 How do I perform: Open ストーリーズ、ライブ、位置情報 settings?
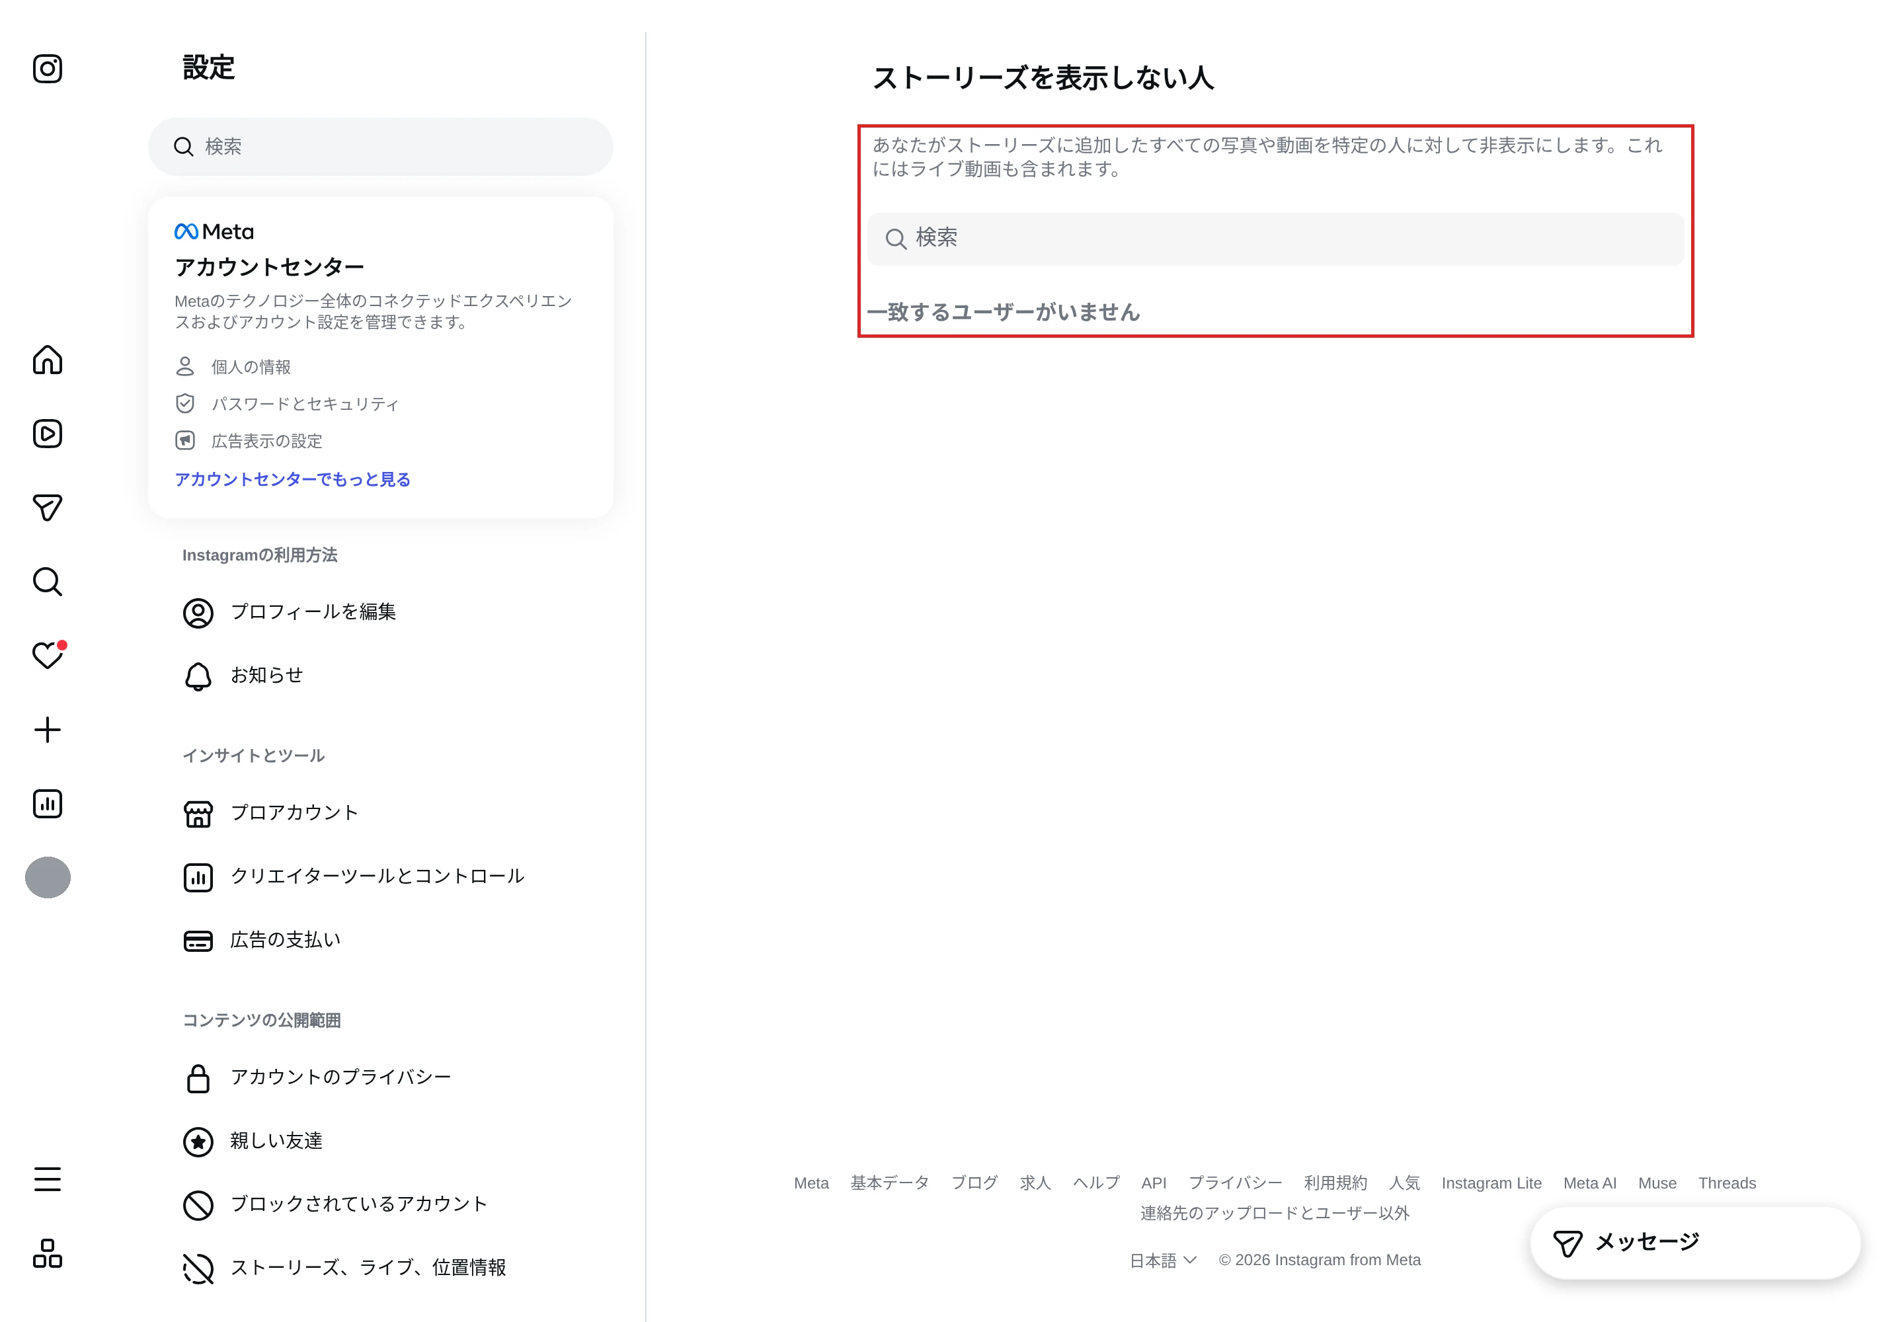click(x=380, y=1268)
